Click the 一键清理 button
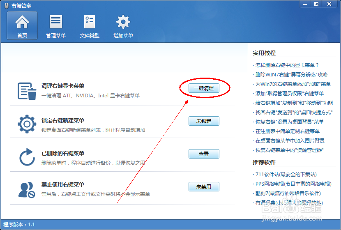The height and width of the screenshot is (230, 341). [204, 88]
